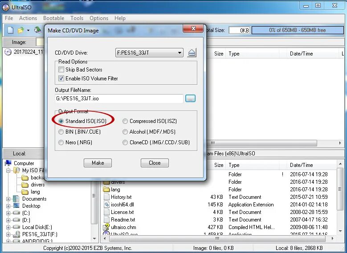
Task: Click the 650MB capacity usage bar
Action: click(x=298, y=30)
